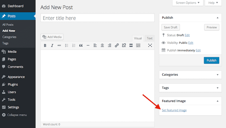Open the Screen Options dropdown
Screen dimensions: 226x128
pos(188,3)
